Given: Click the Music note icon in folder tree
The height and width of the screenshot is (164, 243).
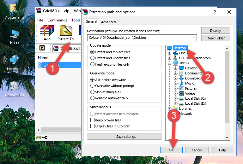Looking at the screenshot, I should pos(181,83).
